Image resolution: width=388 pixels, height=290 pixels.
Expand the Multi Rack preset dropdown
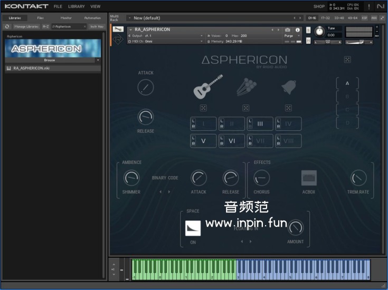pos(130,18)
